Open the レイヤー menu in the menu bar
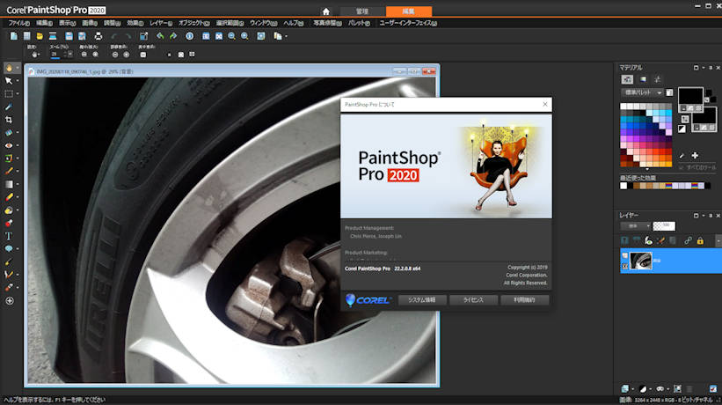722x405 pixels. coord(161,23)
